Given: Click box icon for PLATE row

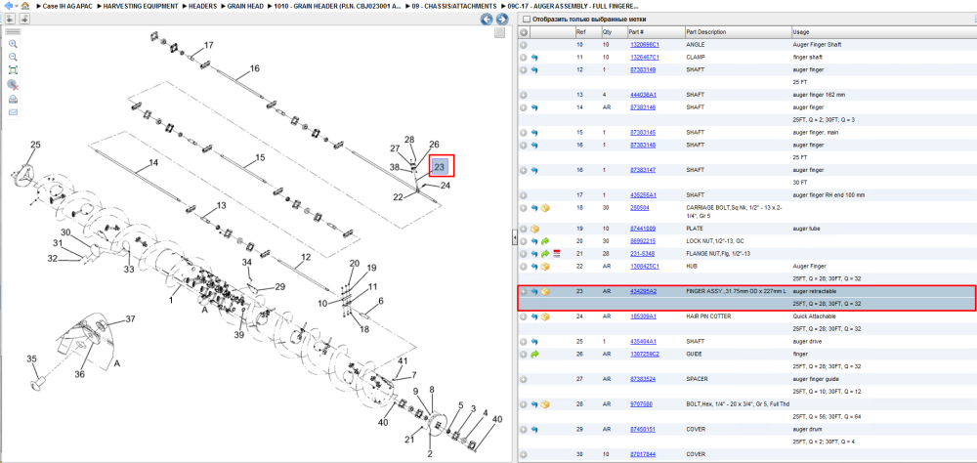Looking at the screenshot, I should click(534, 229).
